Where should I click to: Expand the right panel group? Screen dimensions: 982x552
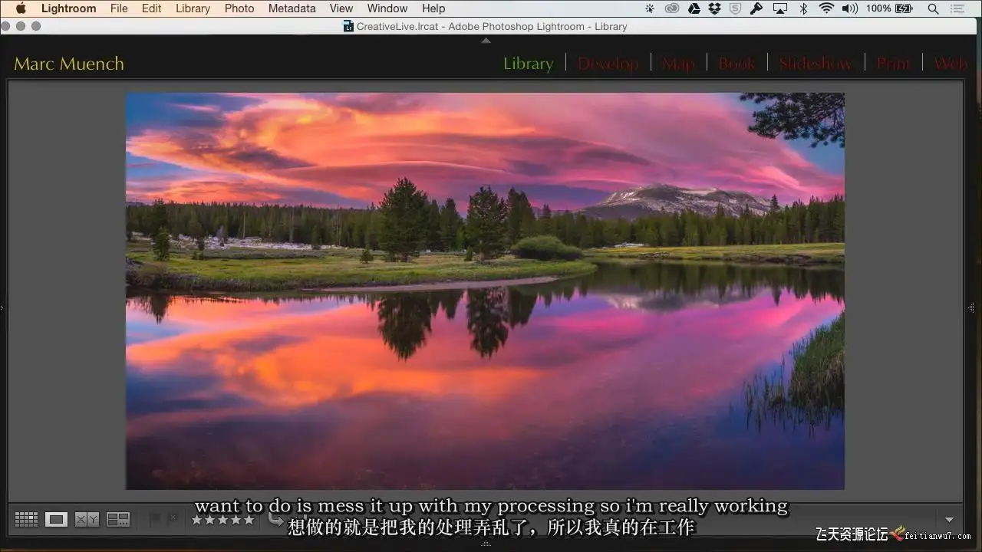[x=972, y=307]
